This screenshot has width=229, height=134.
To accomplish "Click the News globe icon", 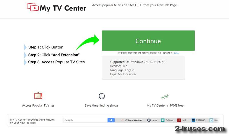I will [149, 120].
